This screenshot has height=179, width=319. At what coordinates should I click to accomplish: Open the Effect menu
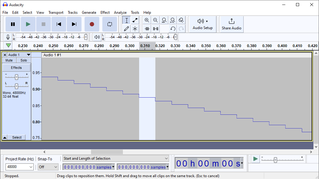(x=105, y=13)
